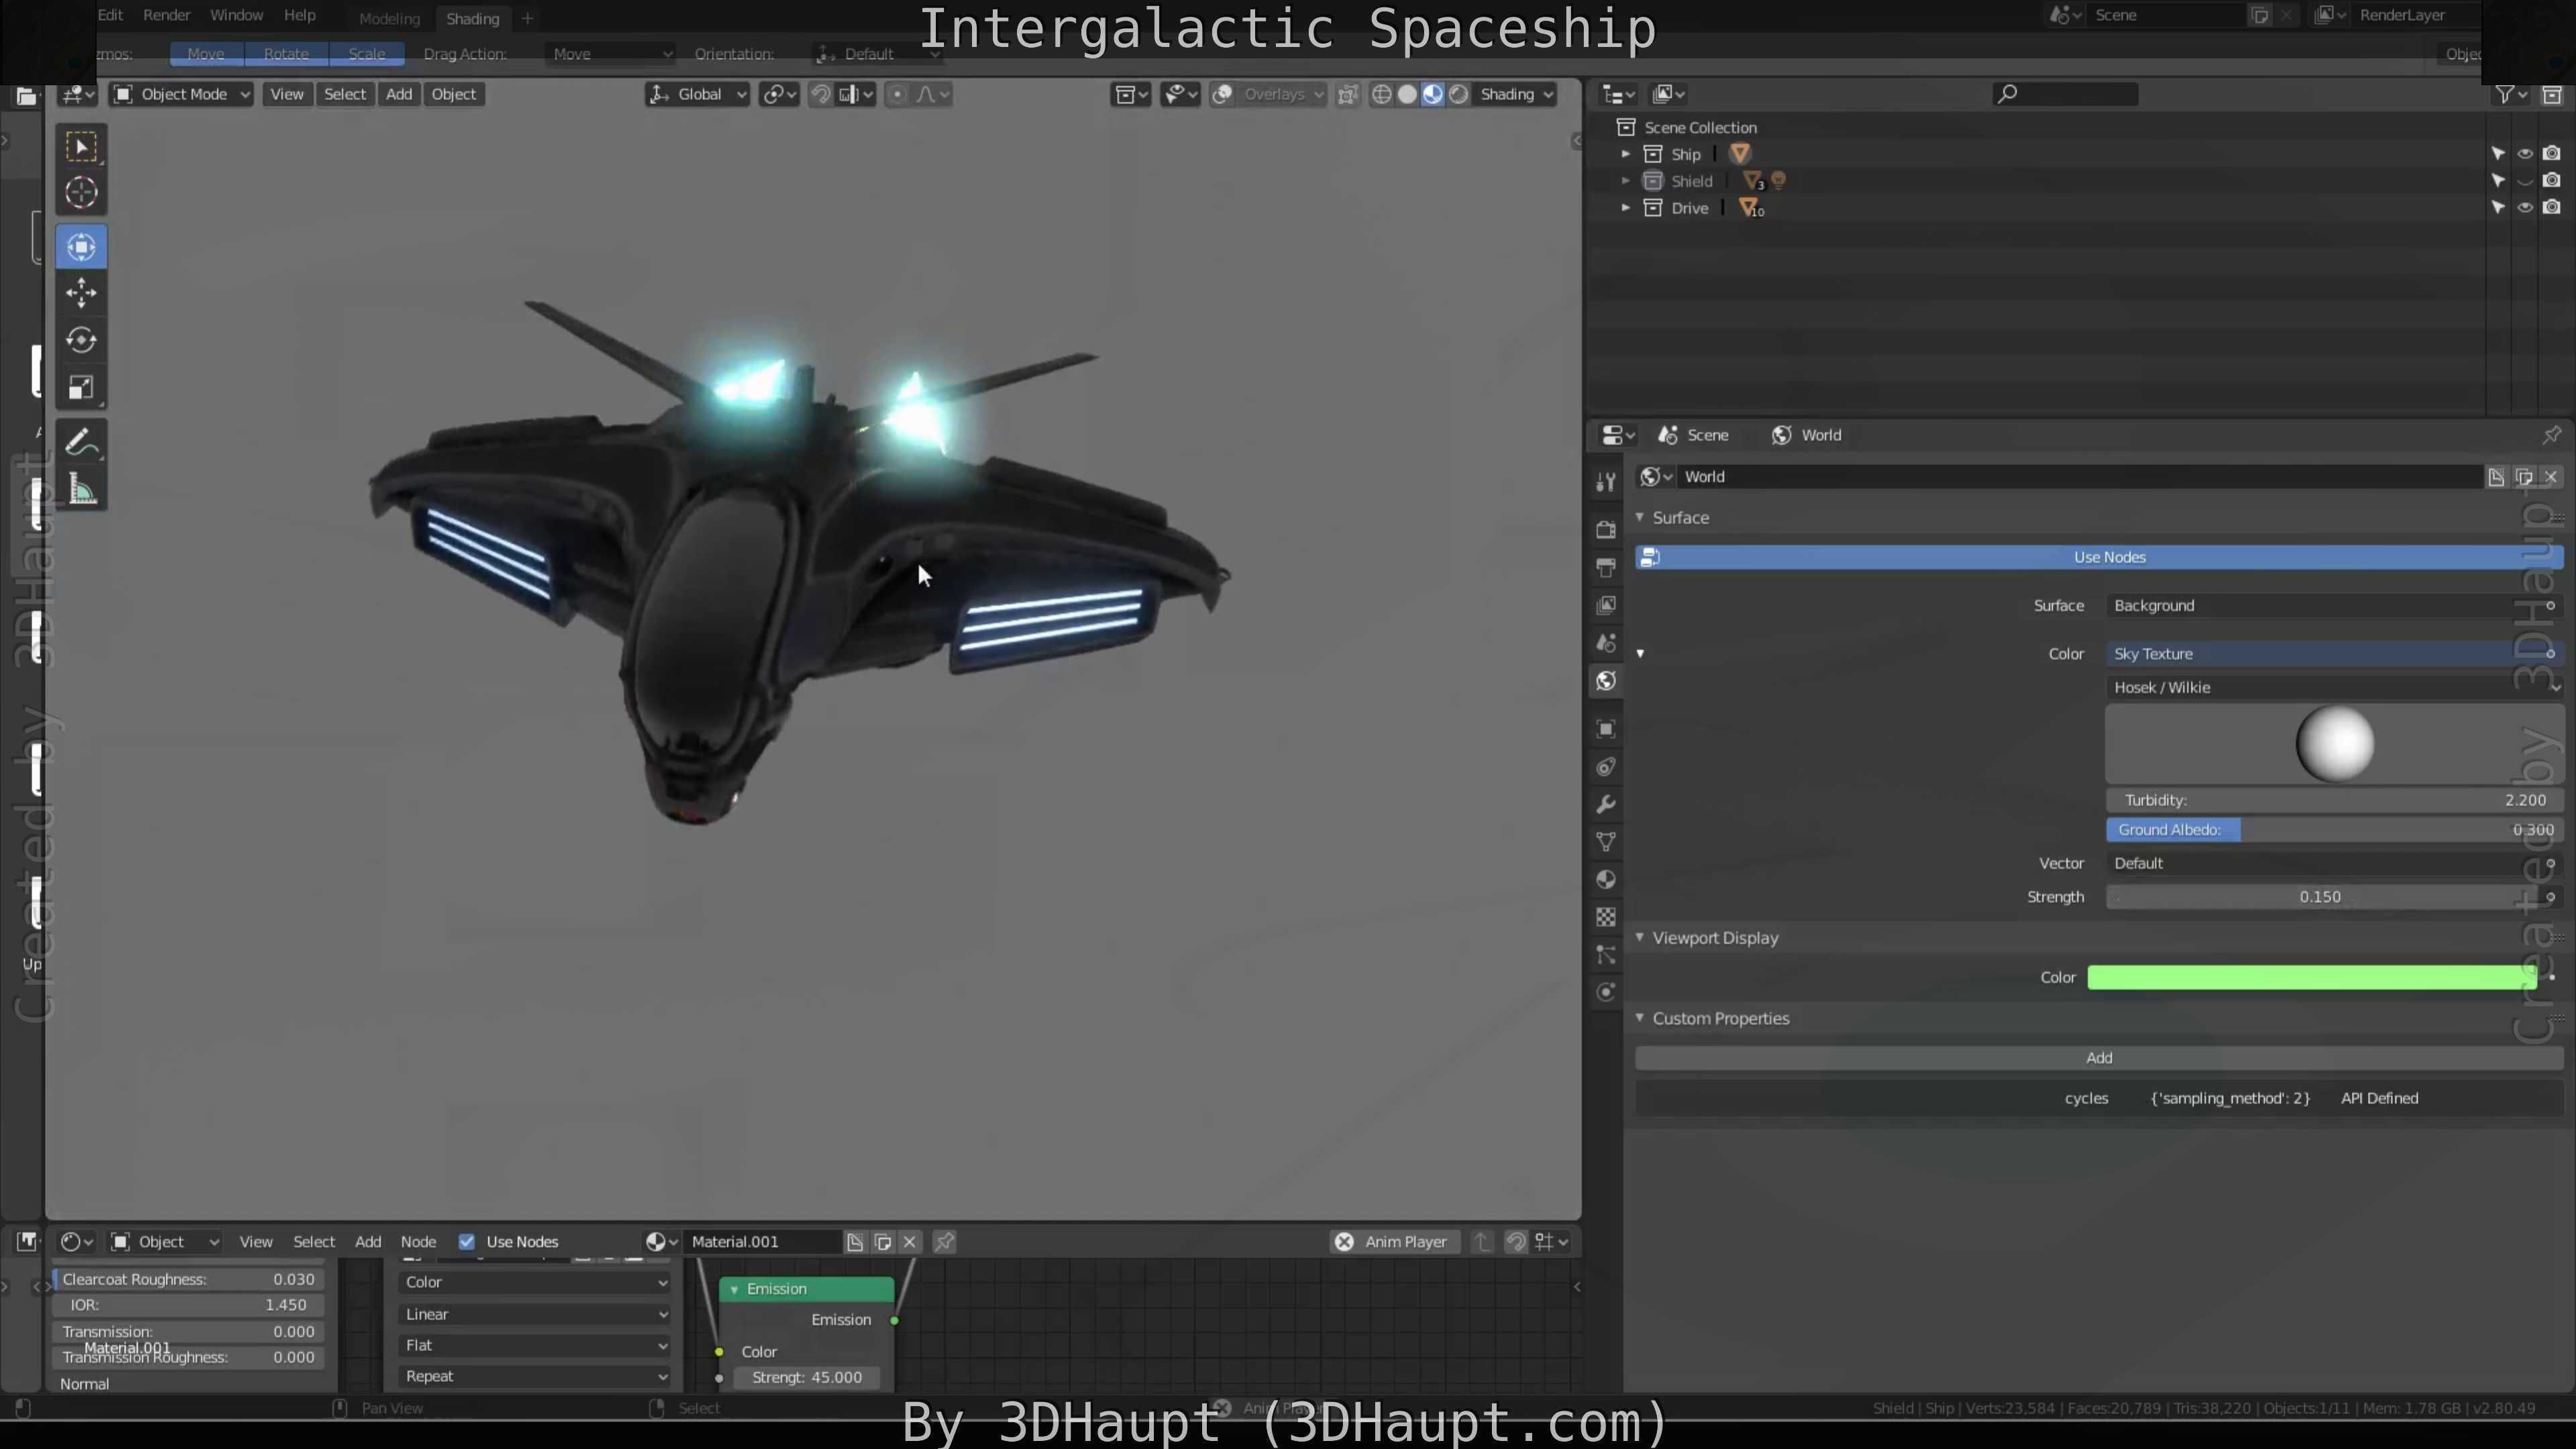
Task: Select the Move tool in the viewport toolbar
Action: point(81,293)
